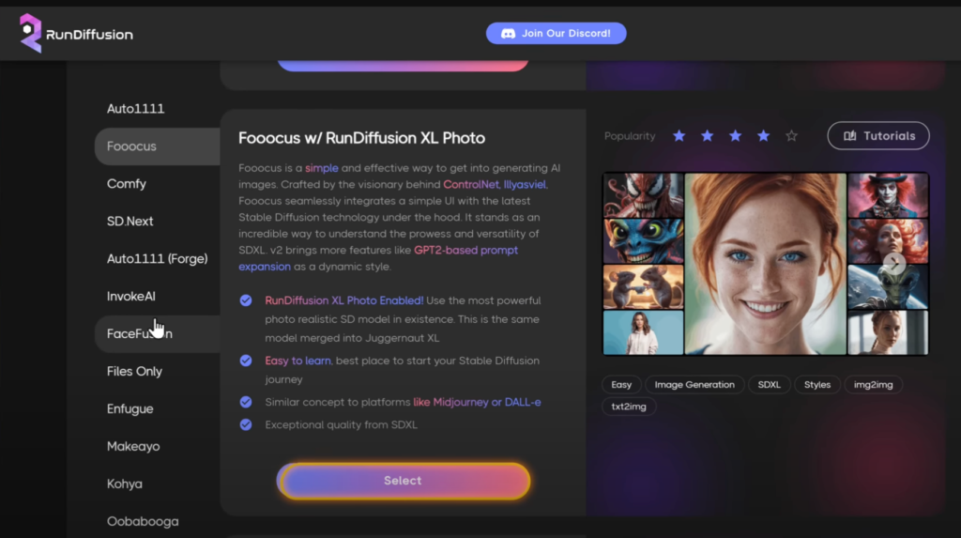This screenshot has height=538, width=961.
Task: Click the RunDiffusion logo icon
Action: point(30,33)
